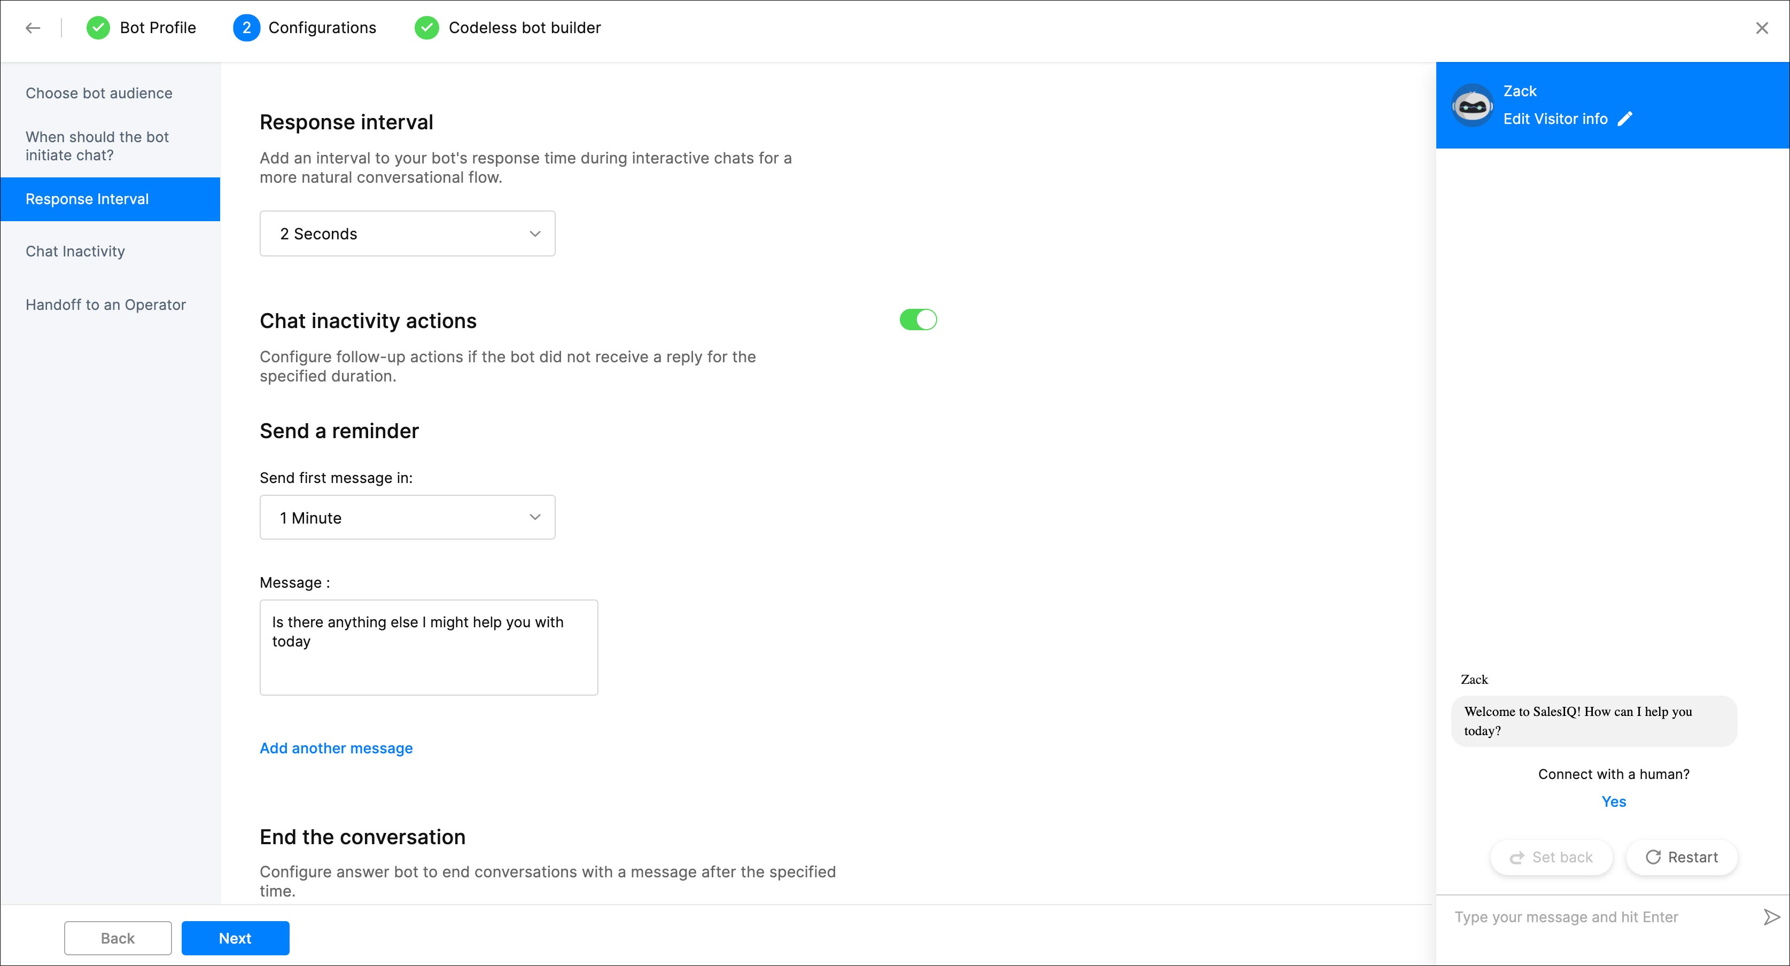Turn off the Chat inactivity actions toggle
The image size is (1790, 966).
918,320
